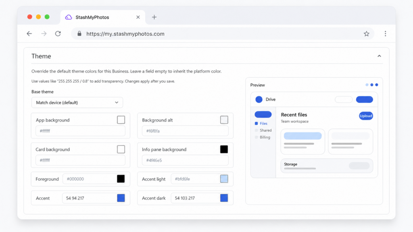The height and width of the screenshot is (232, 413).
Task: Select the StashMyPhotos browser tab
Action: [103, 17]
